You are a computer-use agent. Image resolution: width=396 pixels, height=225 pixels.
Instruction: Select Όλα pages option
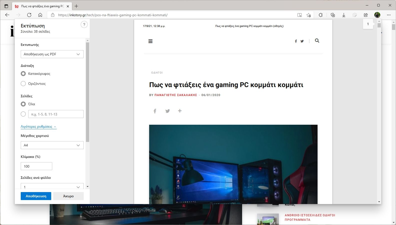point(23,104)
